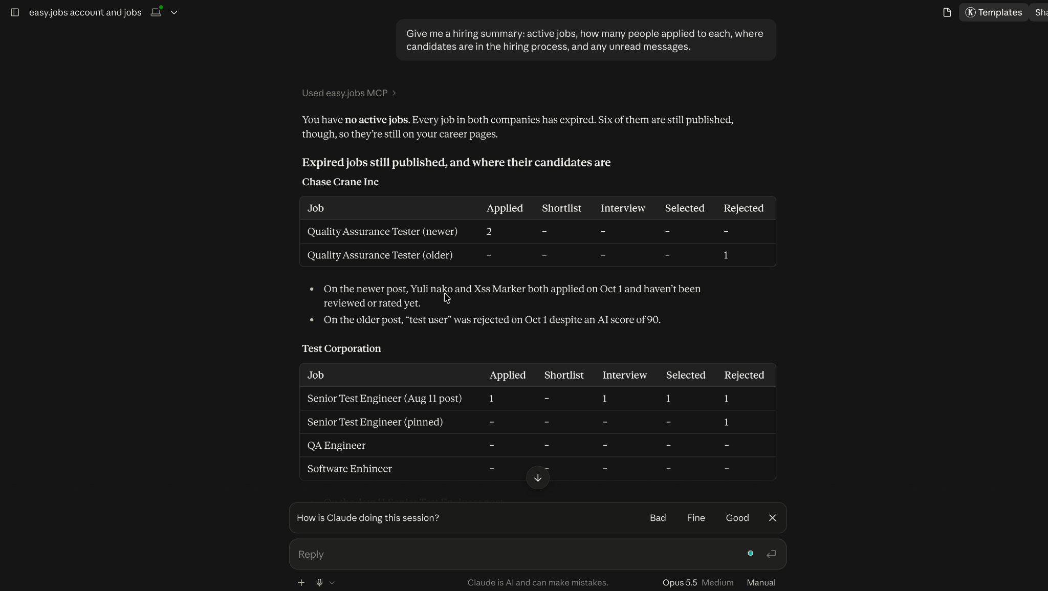
Task: Click the user message bubble about hiring summary
Action: coord(586,40)
